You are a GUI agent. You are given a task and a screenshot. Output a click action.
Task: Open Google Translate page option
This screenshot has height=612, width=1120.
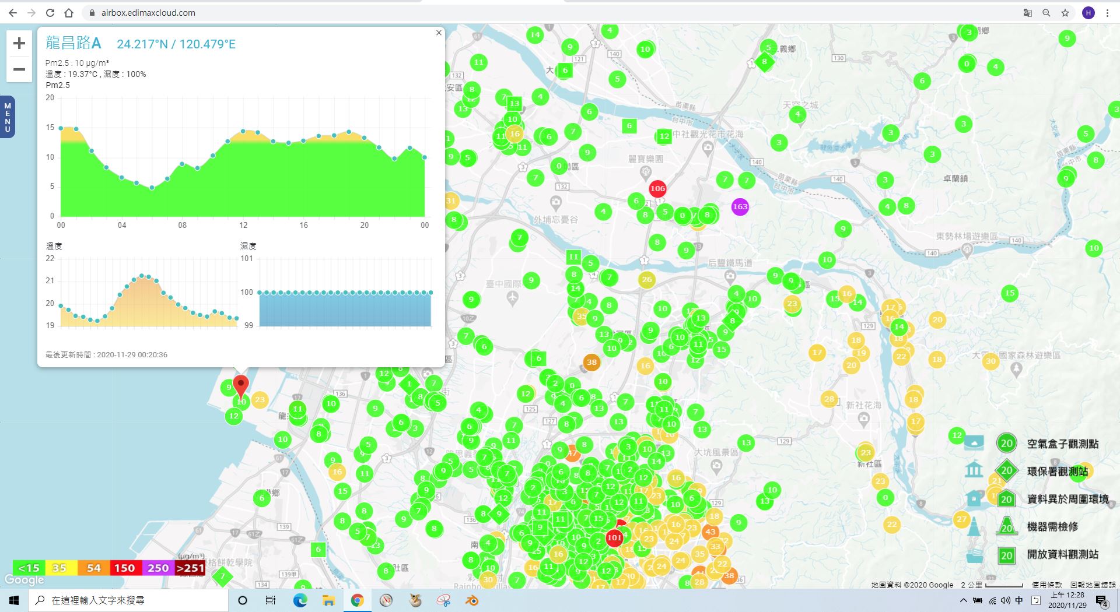point(1028,13)
